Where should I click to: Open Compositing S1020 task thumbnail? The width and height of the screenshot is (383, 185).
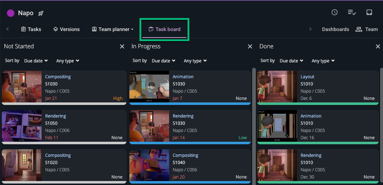click(x=22, y=165)
